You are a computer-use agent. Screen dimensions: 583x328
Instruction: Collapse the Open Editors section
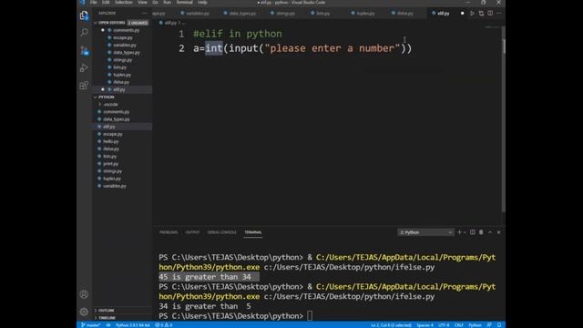[x=110, y=23]
